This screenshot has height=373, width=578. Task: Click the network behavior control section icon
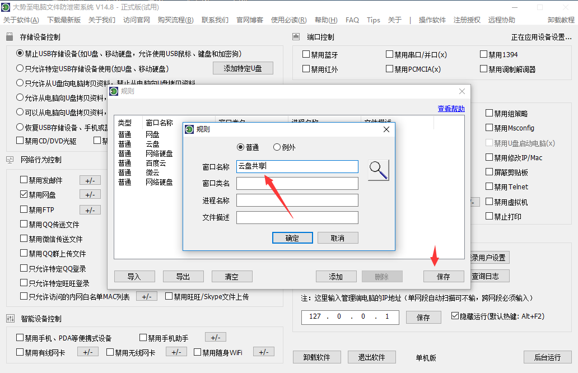point(10,160)
